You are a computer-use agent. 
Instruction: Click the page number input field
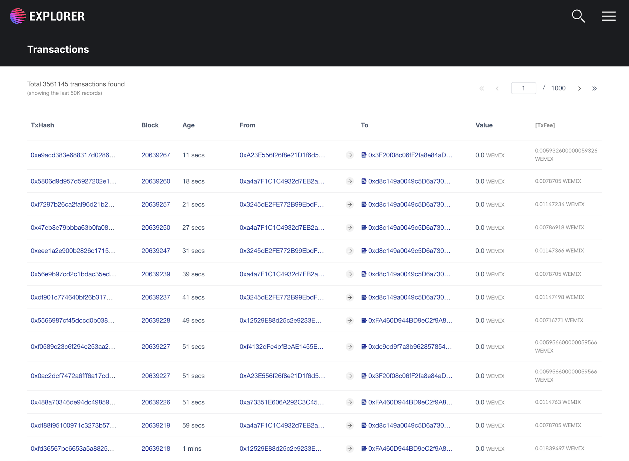[x=523, y=88]
